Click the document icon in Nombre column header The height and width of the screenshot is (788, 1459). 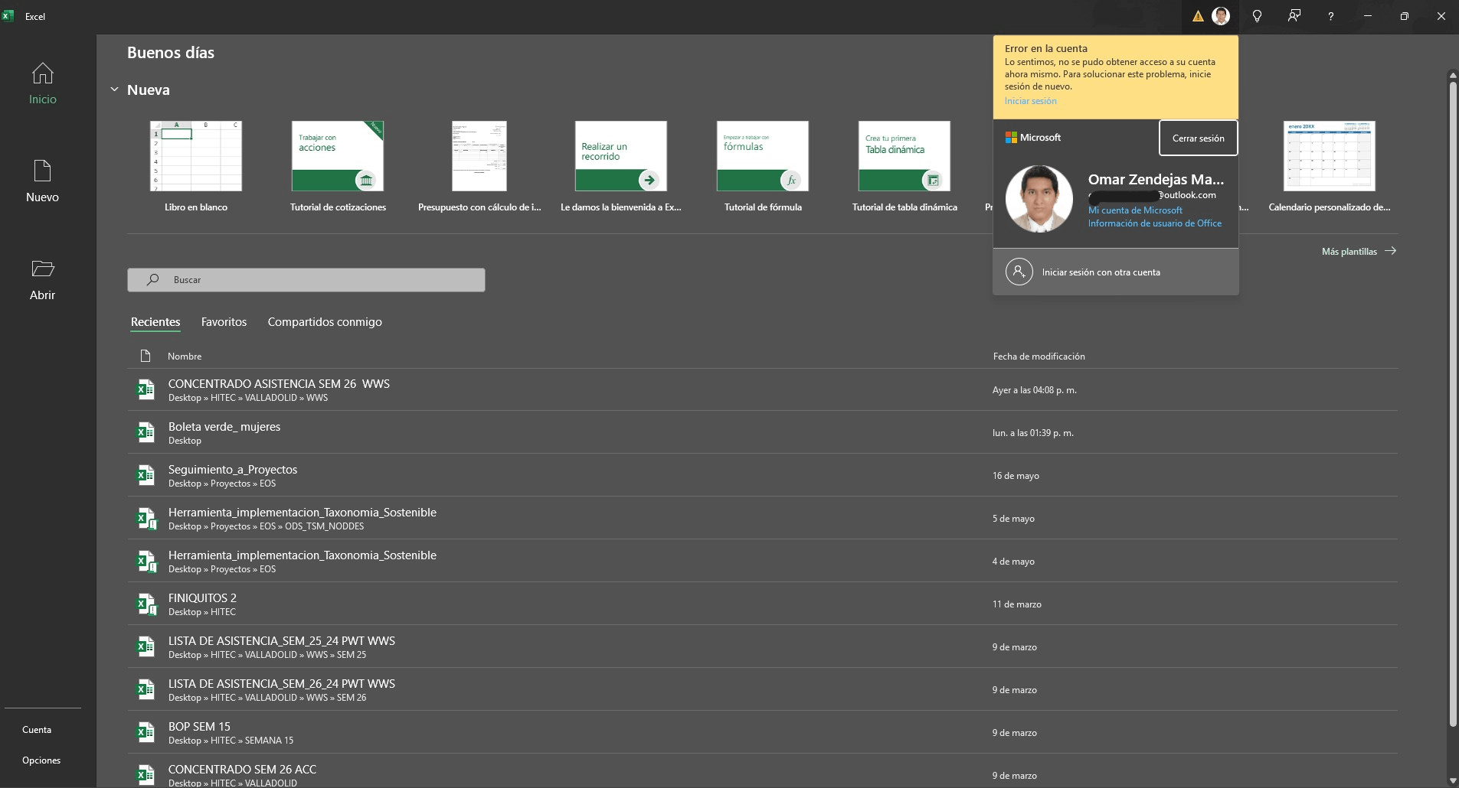[146, 356]
